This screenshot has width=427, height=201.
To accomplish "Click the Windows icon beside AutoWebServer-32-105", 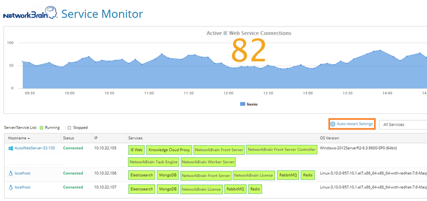I will (10, 148).
